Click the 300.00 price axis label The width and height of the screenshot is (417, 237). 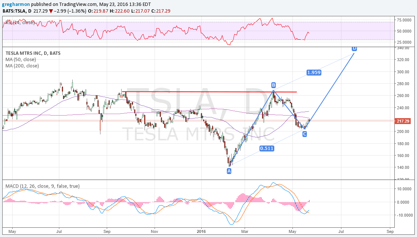[x=403, y=72]
